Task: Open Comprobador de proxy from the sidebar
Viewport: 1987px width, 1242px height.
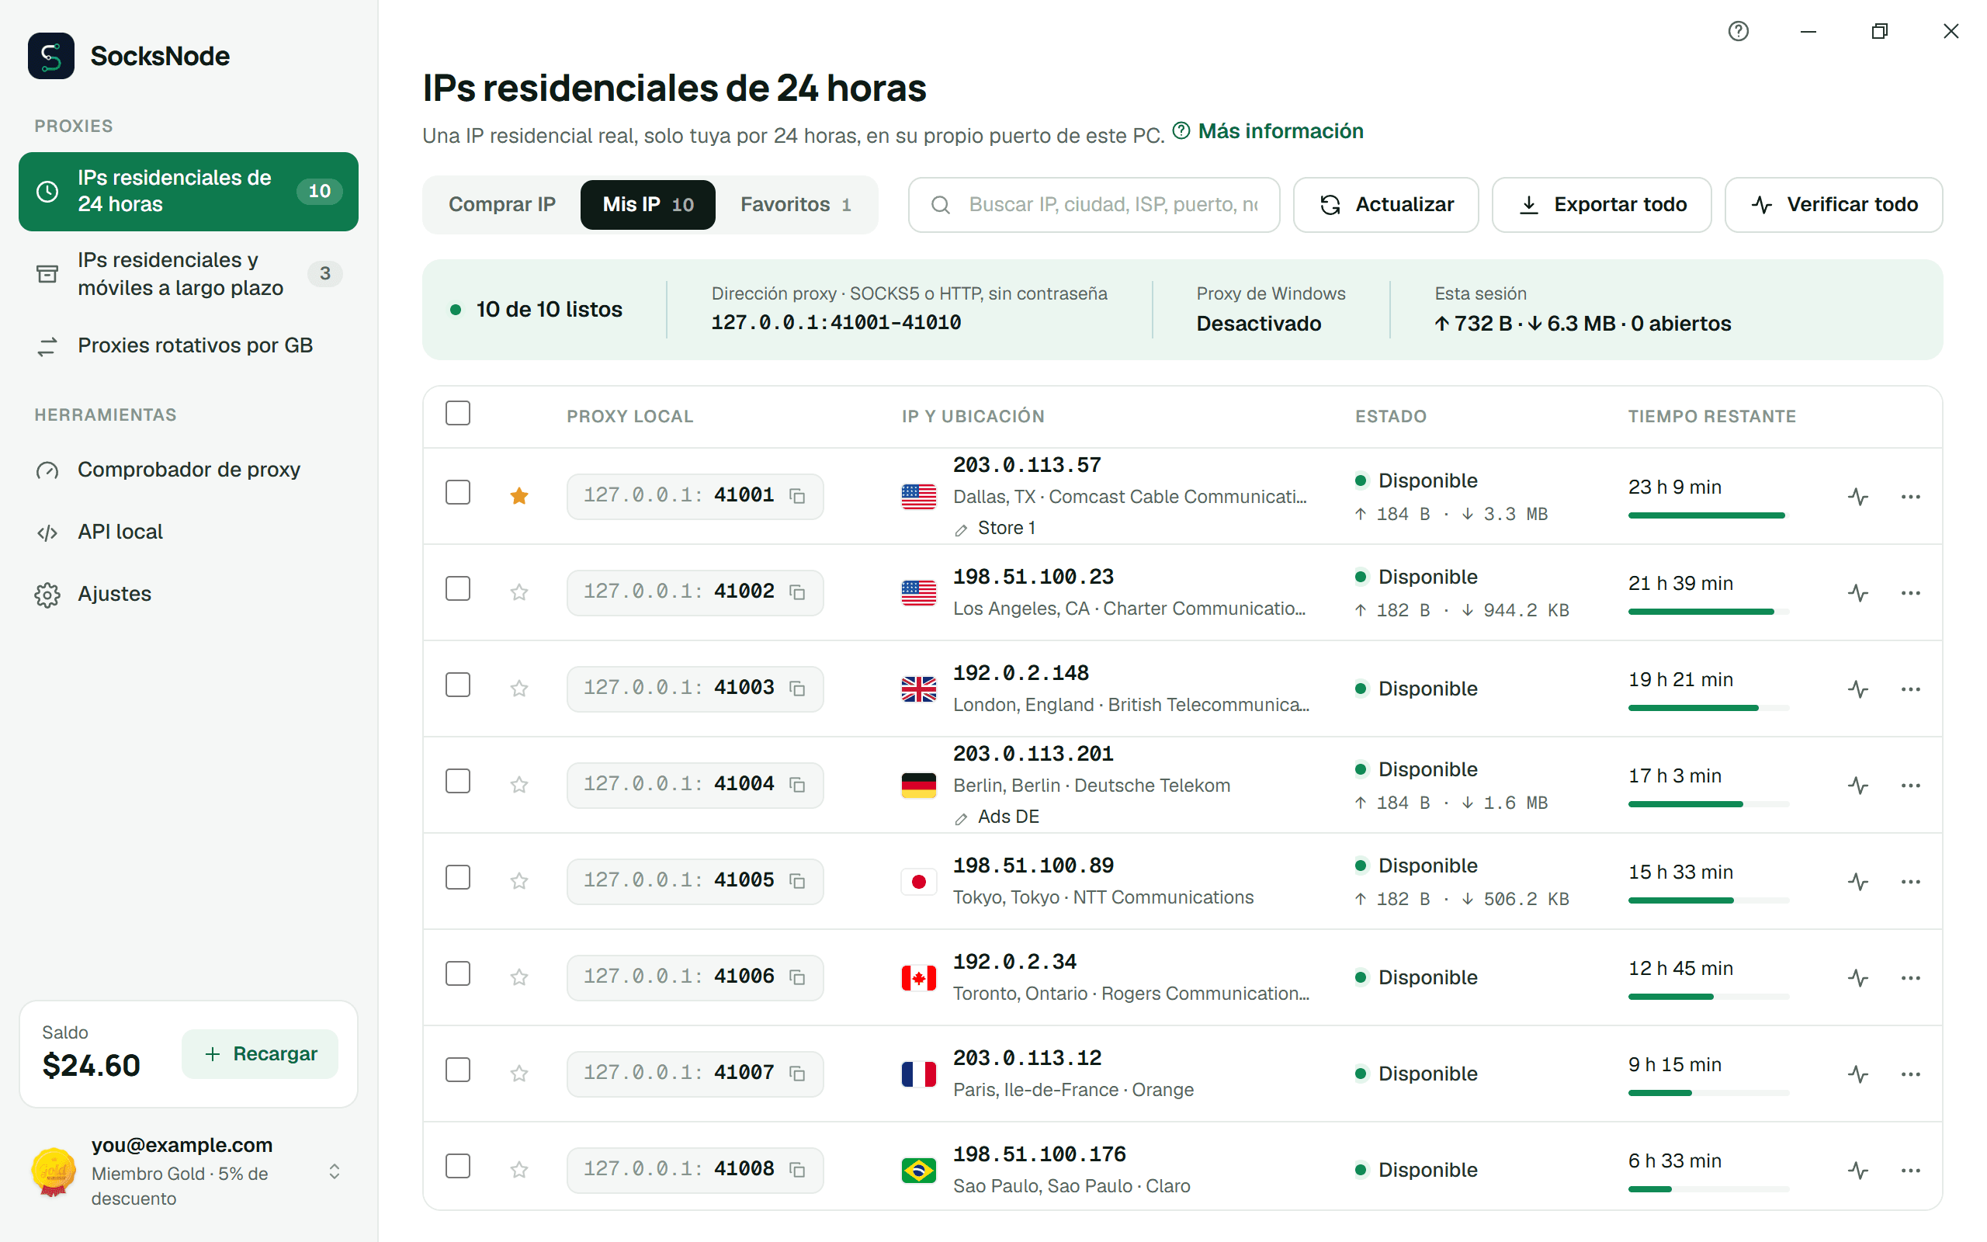Action: (188, 470)
